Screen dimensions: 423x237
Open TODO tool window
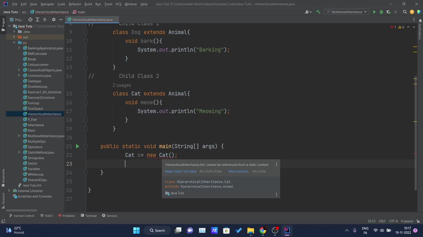pos(47,216)
